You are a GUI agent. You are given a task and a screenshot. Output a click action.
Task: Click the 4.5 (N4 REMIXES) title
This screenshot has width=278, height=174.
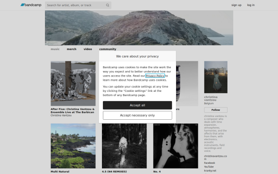point(114,172)
